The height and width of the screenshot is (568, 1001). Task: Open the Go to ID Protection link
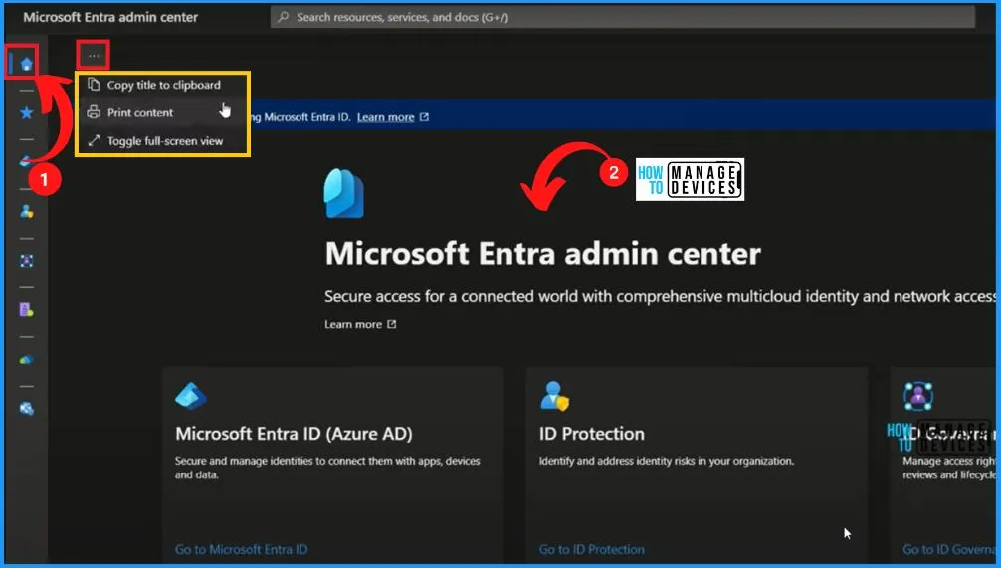(592, 549)
